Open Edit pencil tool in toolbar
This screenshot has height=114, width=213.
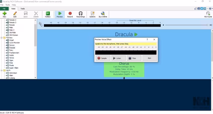point(15,14)
